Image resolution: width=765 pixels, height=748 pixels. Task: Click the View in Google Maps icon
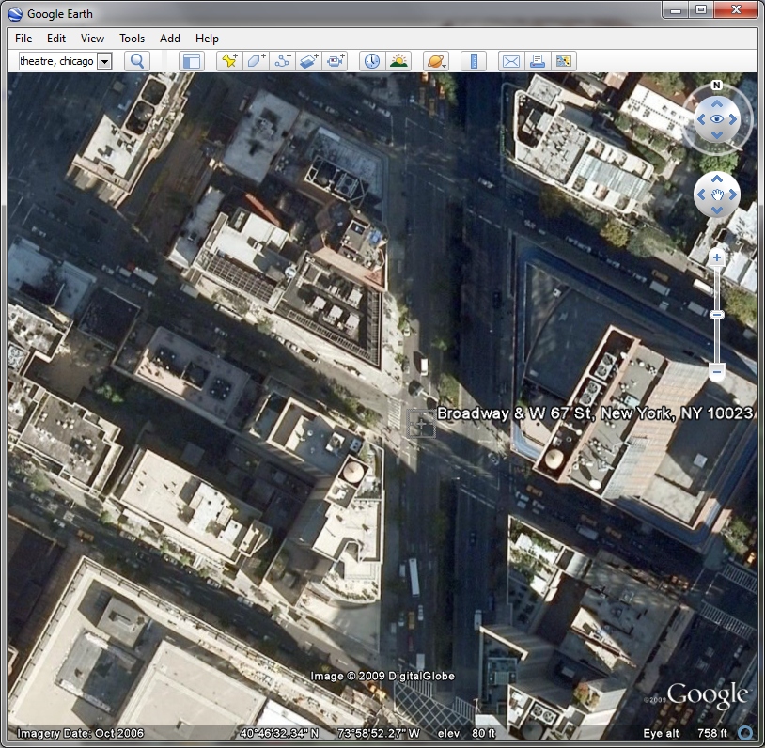tap(564, 61)
